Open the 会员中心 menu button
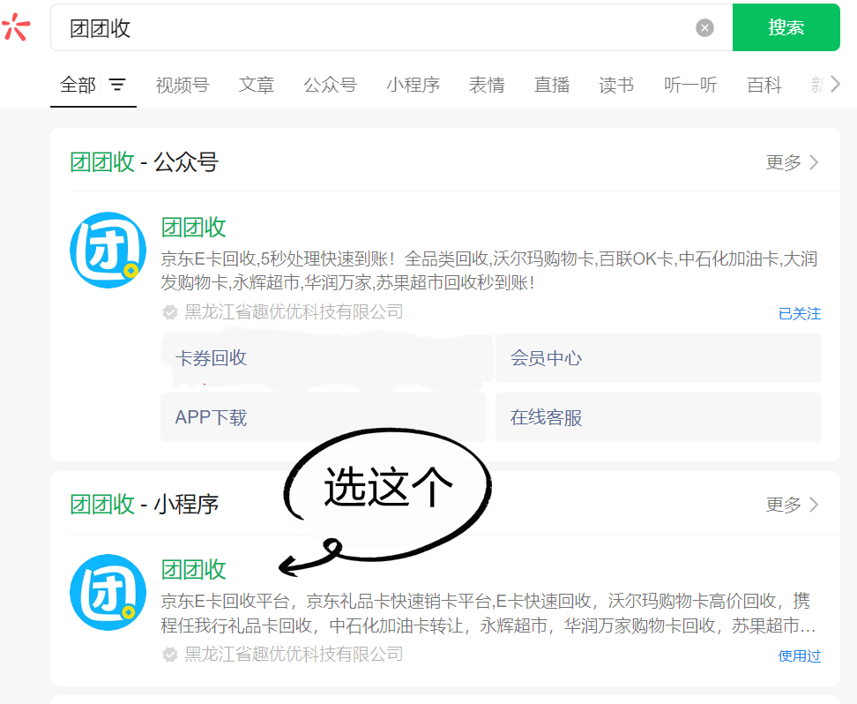This screenshot has width=857, height=704. tap(658, 358)
